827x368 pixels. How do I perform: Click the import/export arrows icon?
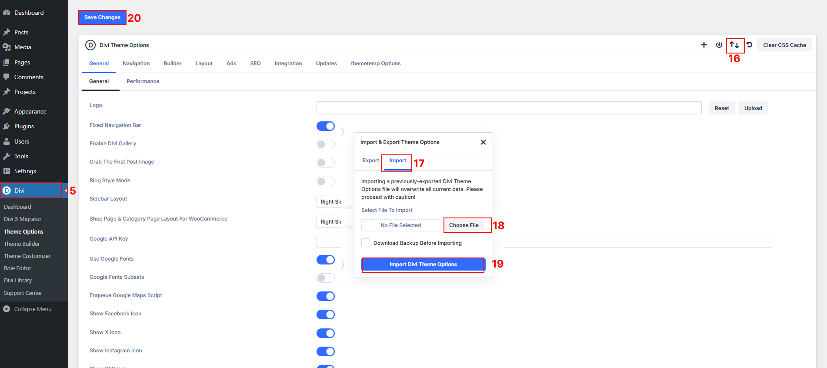pos(734,45)
